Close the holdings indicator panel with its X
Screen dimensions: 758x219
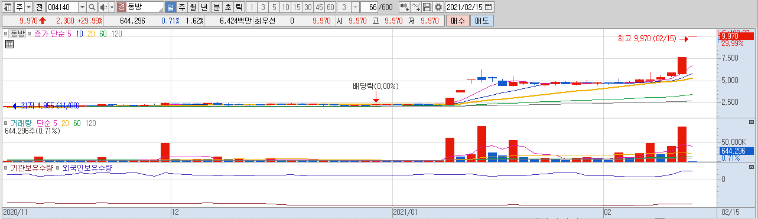pos(752,168)
